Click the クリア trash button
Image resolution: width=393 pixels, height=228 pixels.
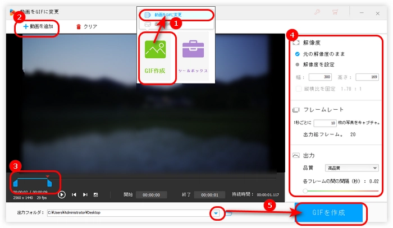coord(86,26)
